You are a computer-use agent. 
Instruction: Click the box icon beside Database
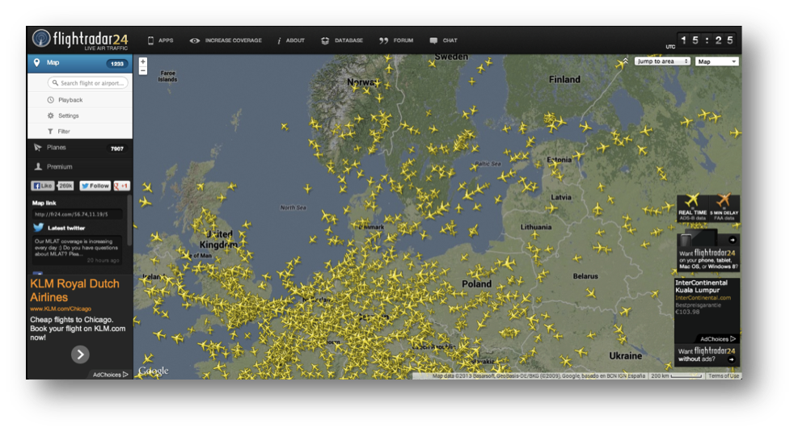(325, 40)
